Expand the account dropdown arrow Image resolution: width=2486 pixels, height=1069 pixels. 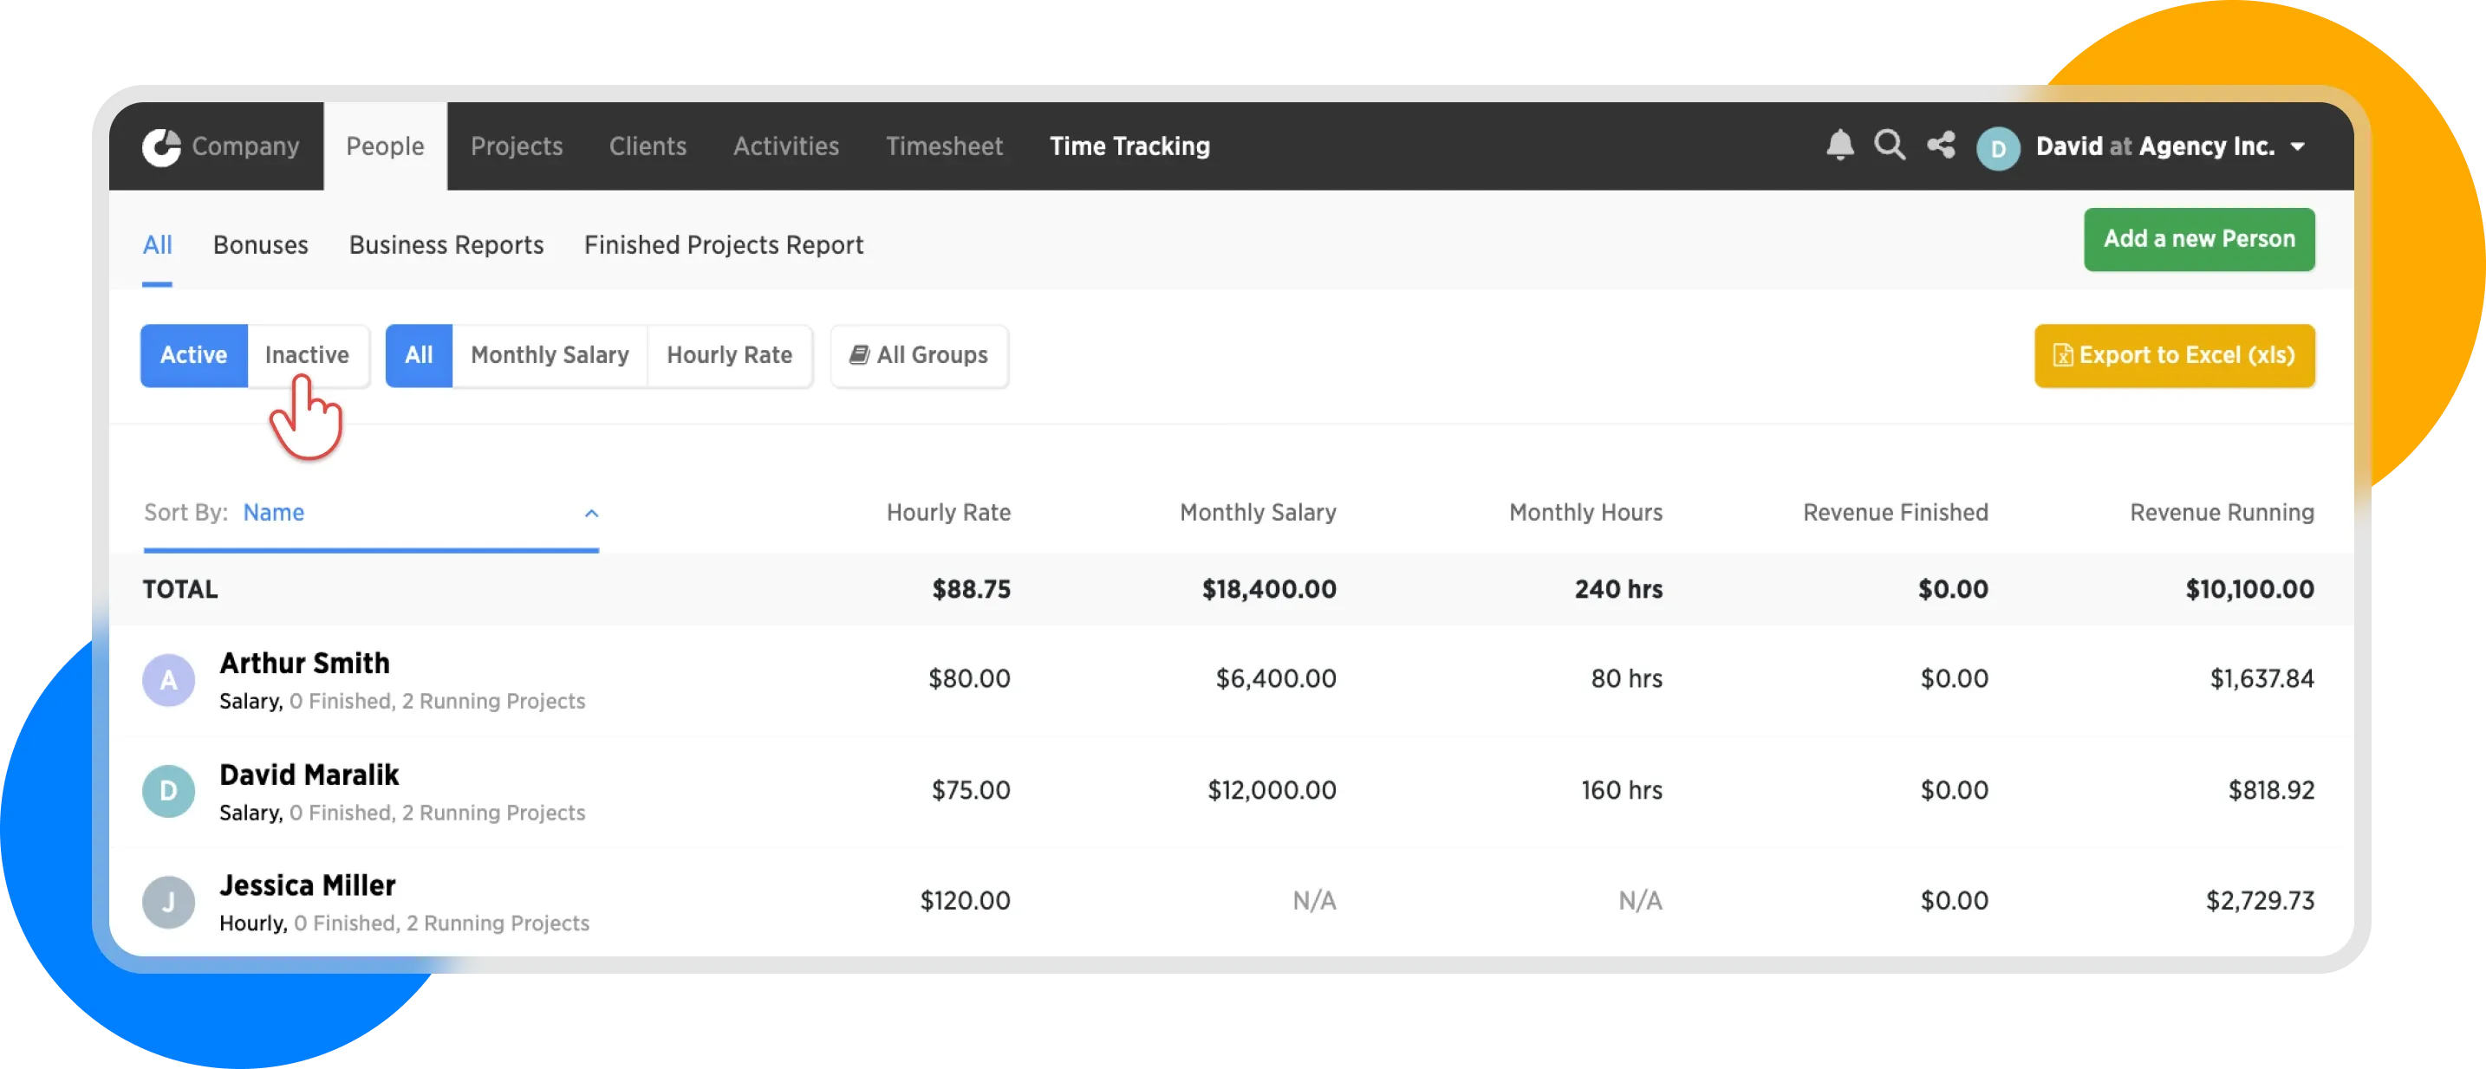click(x=2298, y=146)
